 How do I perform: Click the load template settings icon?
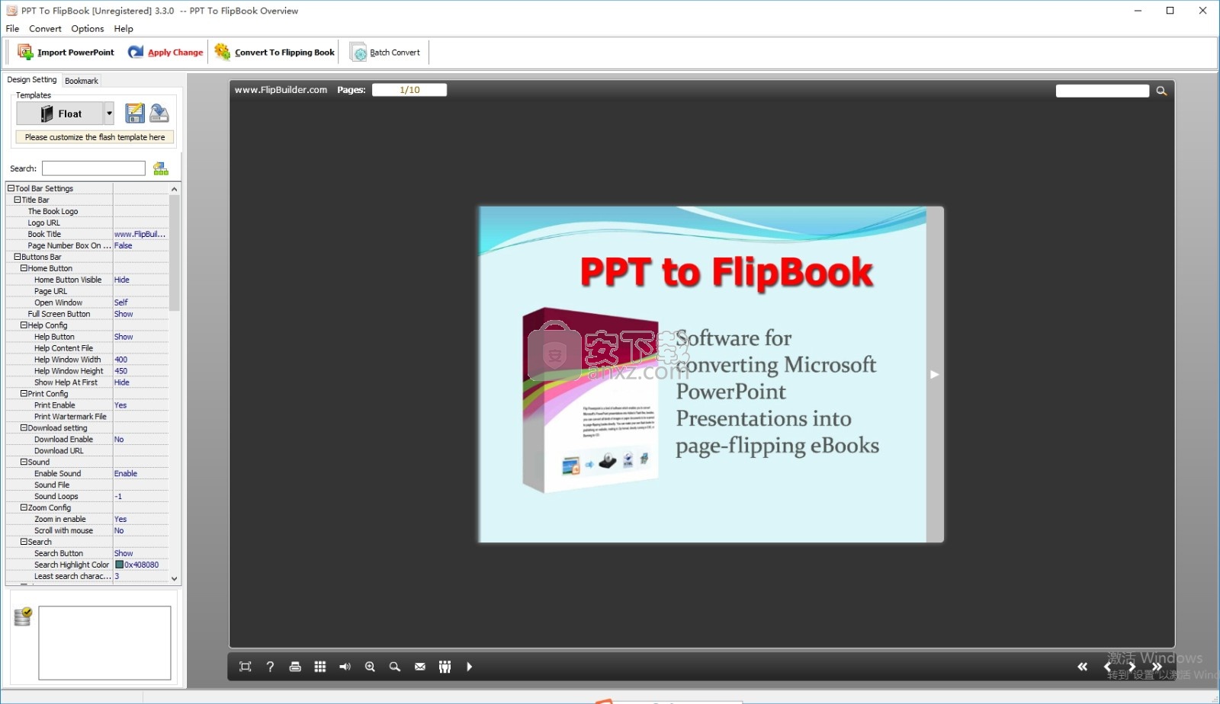click(159, 113)
